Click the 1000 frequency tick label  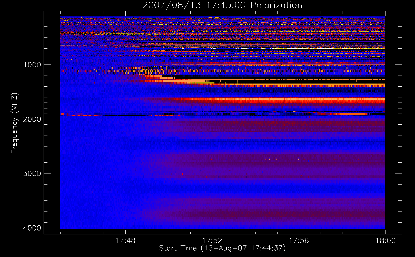point(32,65)
